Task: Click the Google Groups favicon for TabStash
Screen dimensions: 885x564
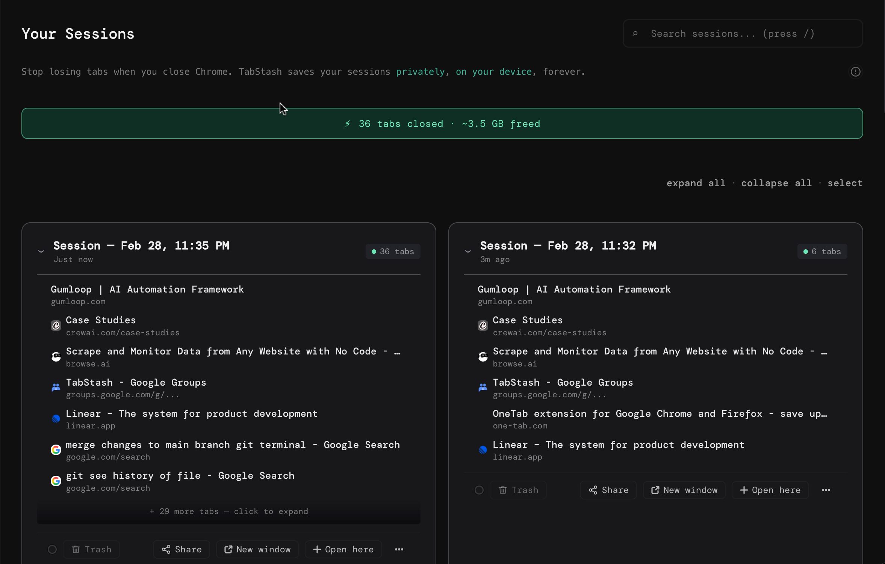Action: pyautogui.click(x=56, y=388)
